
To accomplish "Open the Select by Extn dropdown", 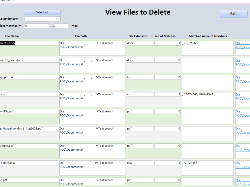I will (x=58, y=19).
